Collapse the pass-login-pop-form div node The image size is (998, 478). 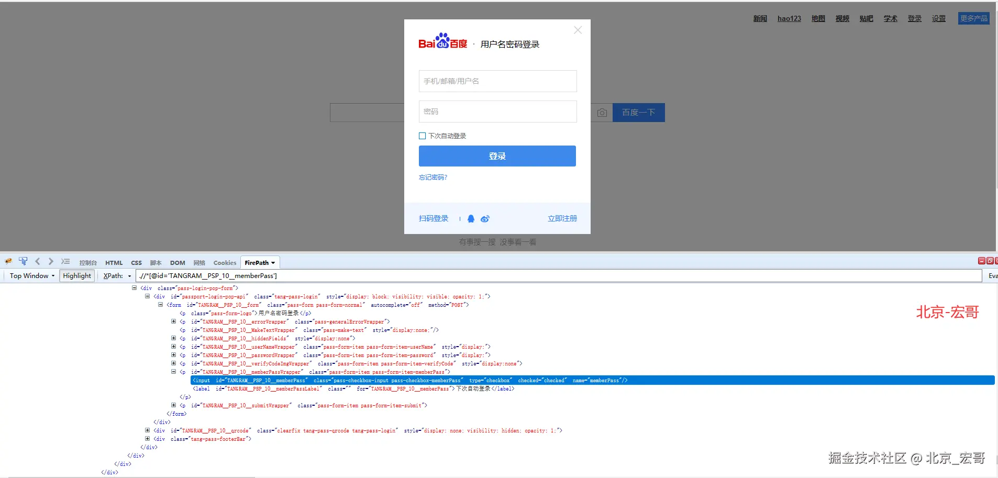click(134, 288)
